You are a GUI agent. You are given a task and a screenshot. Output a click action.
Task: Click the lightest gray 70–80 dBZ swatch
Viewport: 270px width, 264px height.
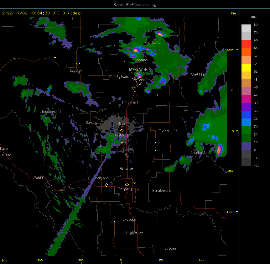[246, 29]
